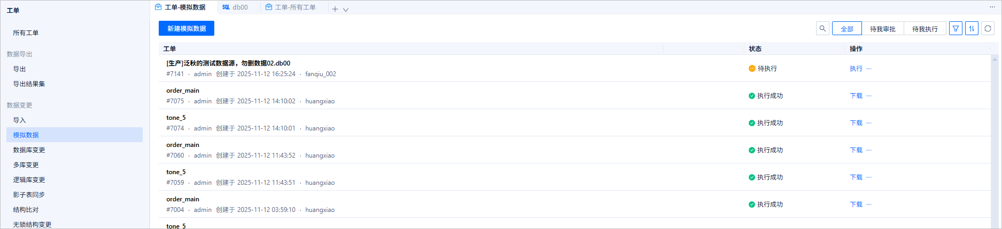Open more actions for ticket #7075

point(869,96)
